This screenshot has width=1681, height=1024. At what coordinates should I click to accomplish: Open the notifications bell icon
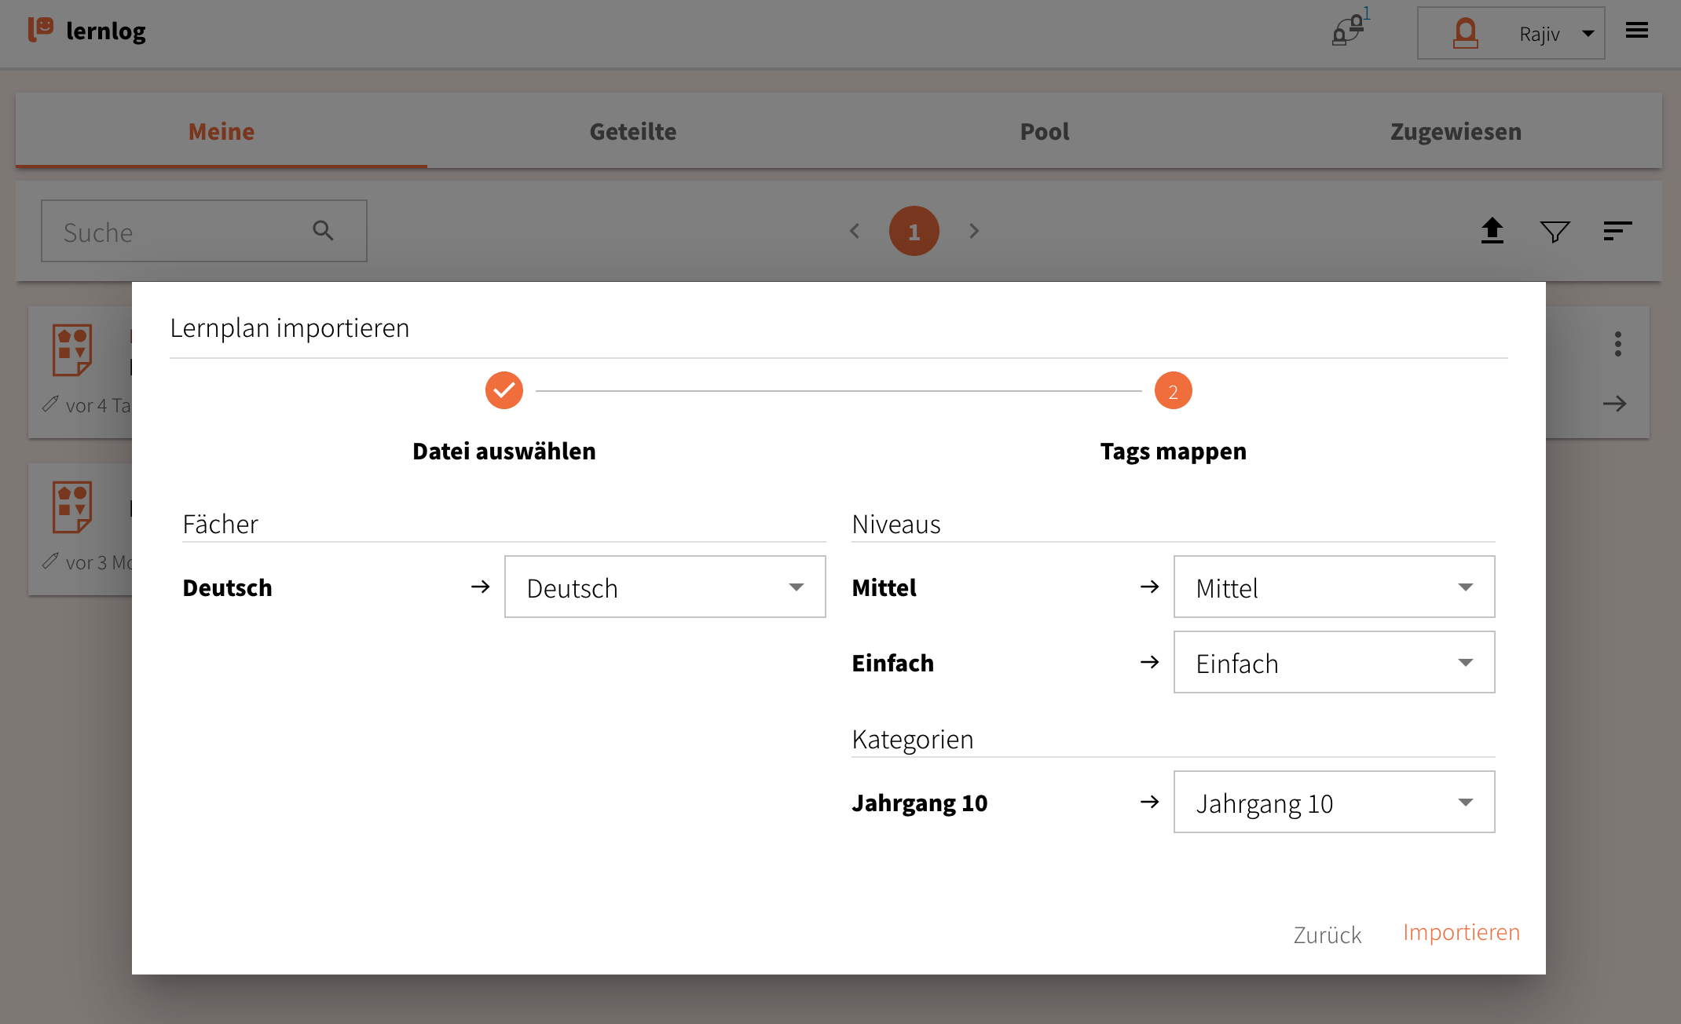1348,31
